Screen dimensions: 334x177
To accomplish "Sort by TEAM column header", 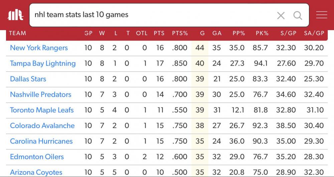I will pos(17,33).
